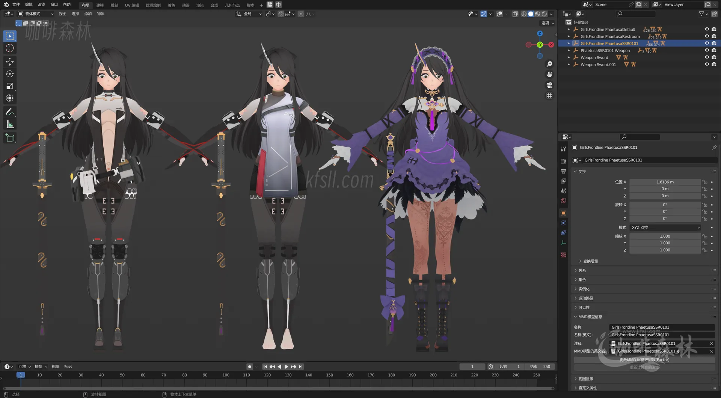Select the Annotate tool
This screenshot has width=721, height=398.
point(9,112)
